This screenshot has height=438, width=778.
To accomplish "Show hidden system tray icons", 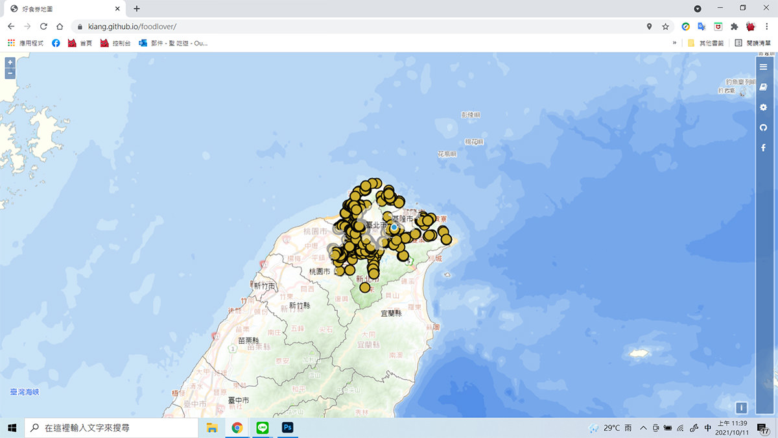I will coord(643,428).
